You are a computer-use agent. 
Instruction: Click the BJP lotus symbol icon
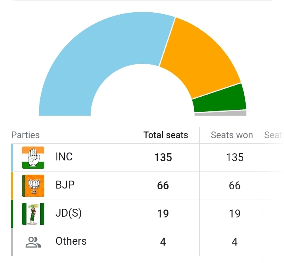(33, 186)
